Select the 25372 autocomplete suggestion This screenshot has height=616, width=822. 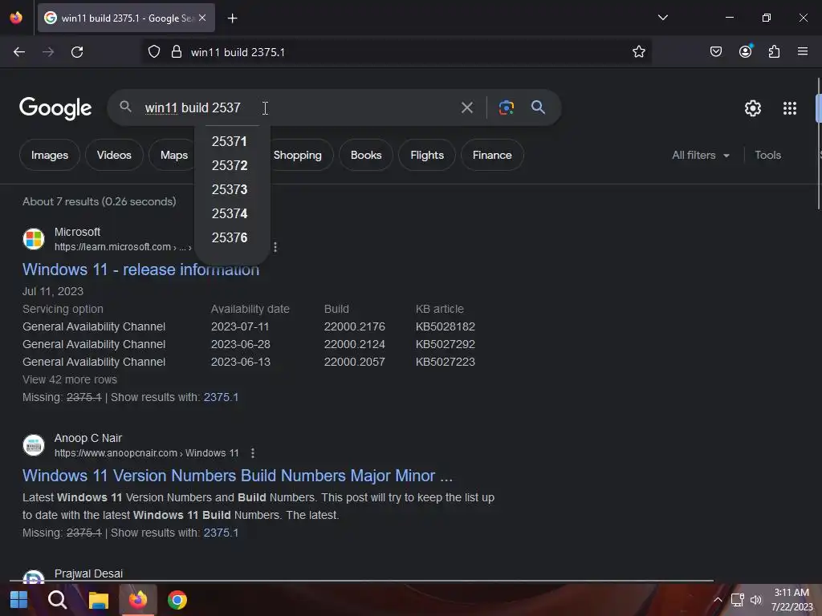click(x=230, y=165)
